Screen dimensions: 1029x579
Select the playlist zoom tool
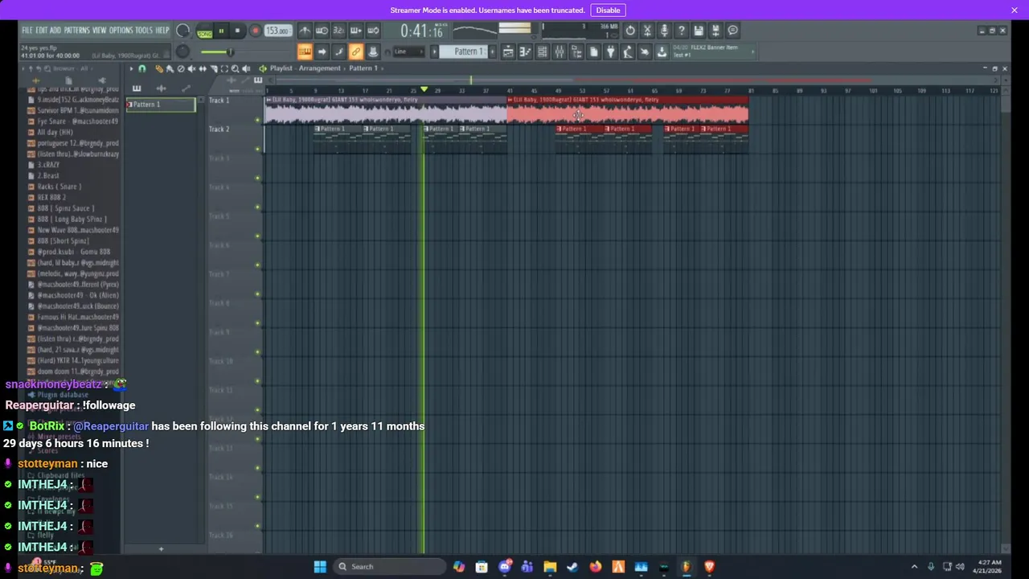click(235, 68)
